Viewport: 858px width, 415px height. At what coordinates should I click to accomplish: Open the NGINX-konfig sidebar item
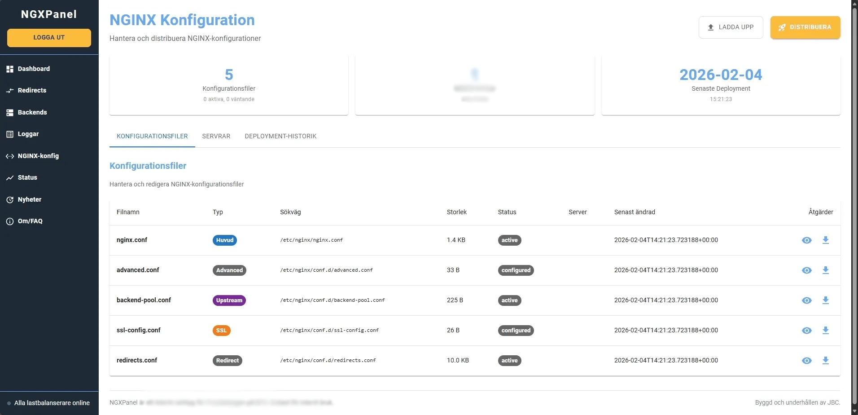(49, 156)
